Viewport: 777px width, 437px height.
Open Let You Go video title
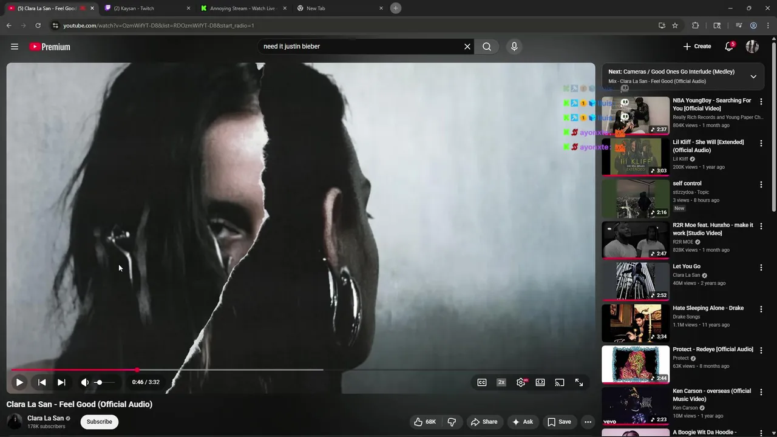coord(687,266)
